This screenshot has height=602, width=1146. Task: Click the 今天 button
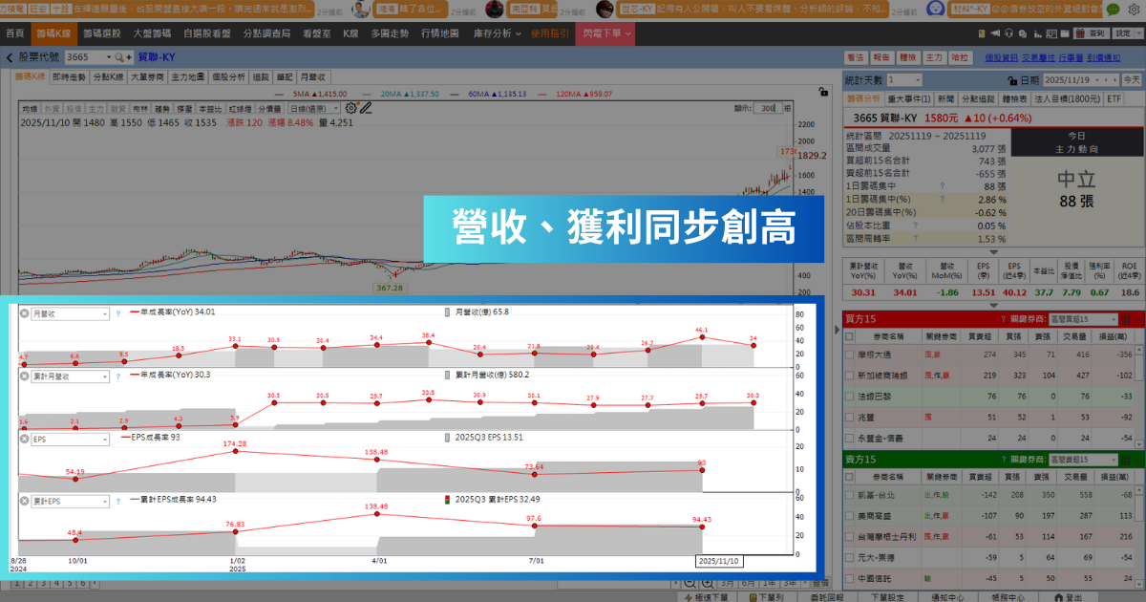(x=1131, y=81)
